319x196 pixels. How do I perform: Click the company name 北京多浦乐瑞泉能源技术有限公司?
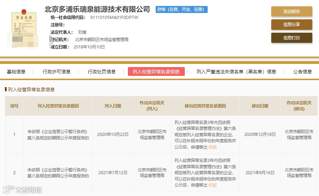click(97, 9)
